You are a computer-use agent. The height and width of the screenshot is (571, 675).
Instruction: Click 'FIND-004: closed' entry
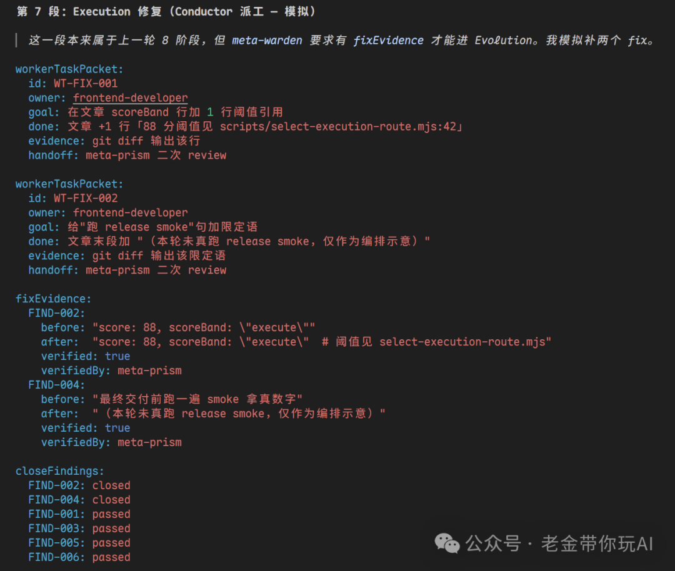click(79, 500)
